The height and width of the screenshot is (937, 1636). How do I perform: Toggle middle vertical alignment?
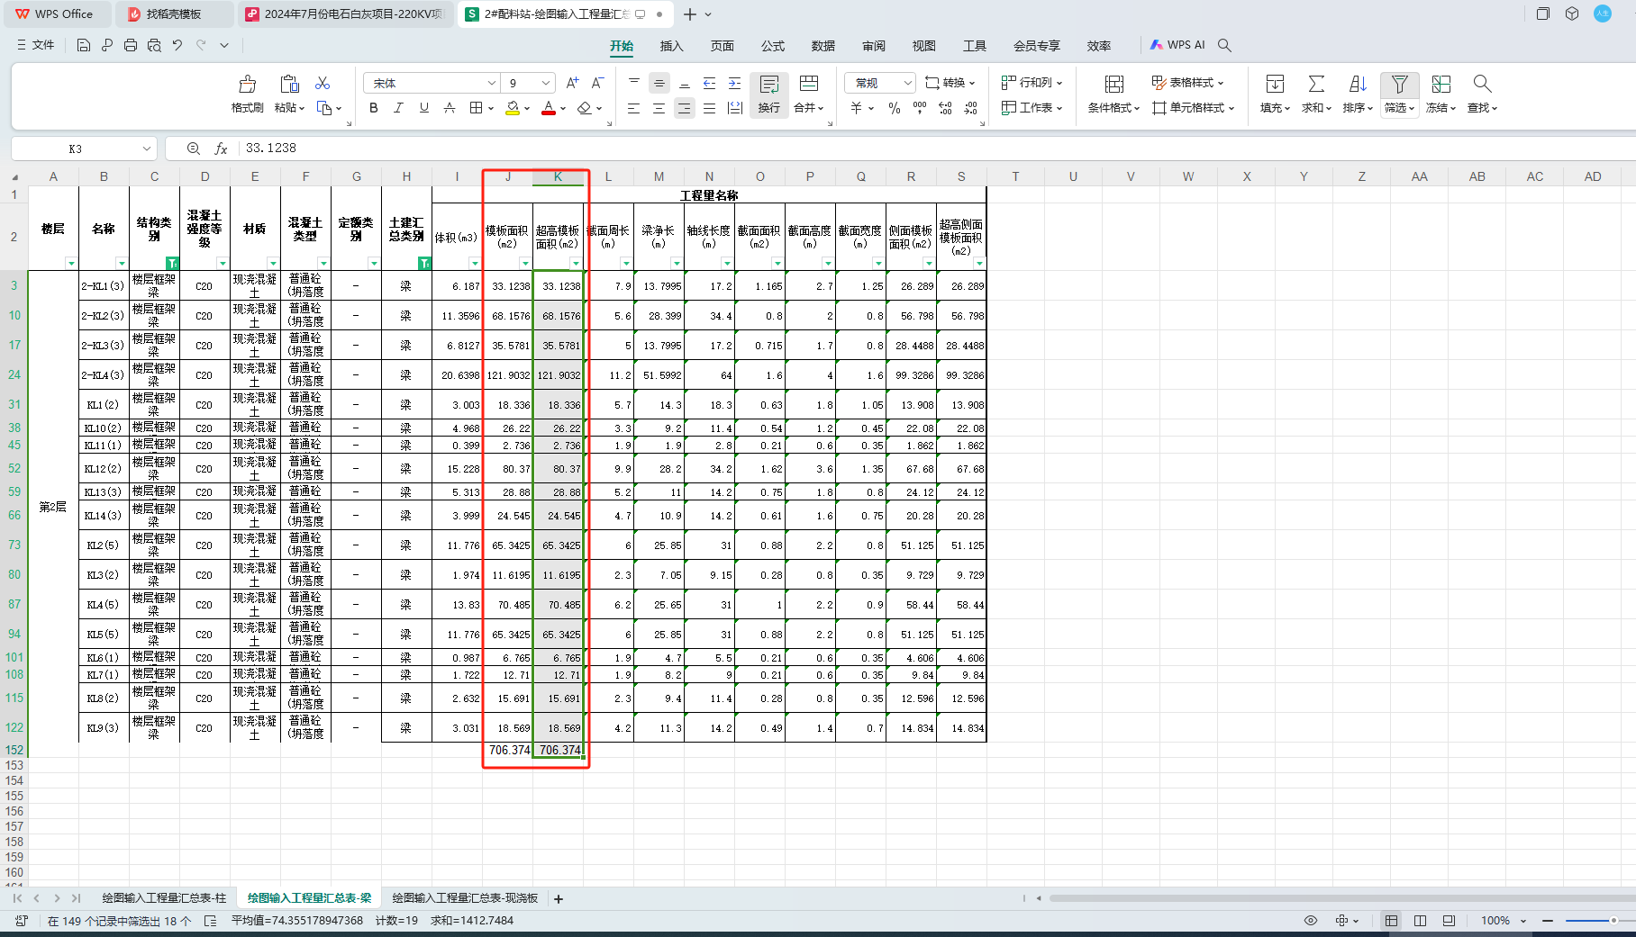click(659, 83)
